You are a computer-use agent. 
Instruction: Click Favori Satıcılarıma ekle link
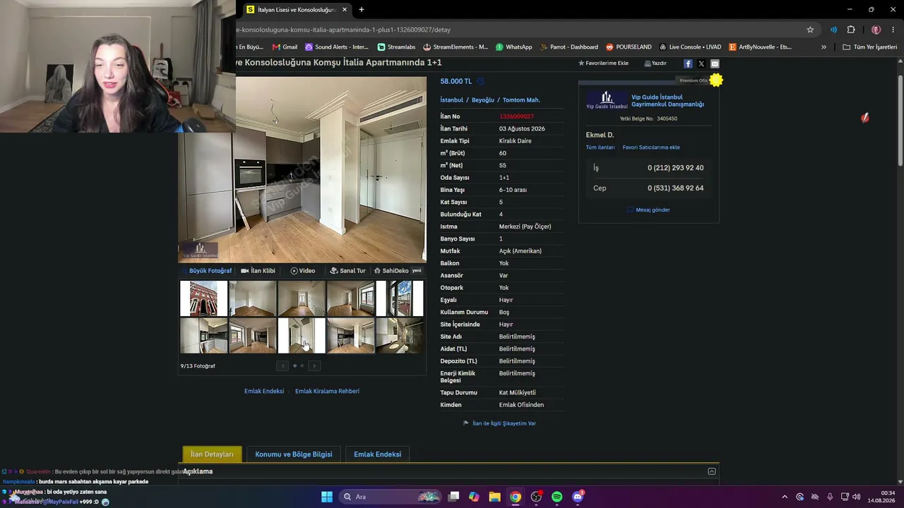651,147
